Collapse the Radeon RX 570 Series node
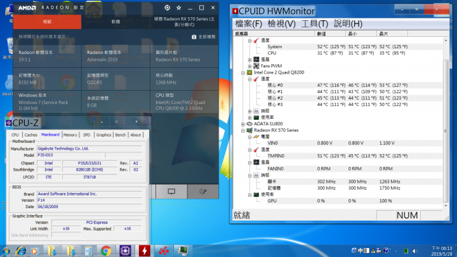 [x=242, y=131]
